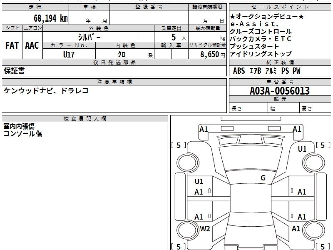Click the G mark on the windshield
The width and height of the screenshot is (333, 250).
point(263,178)
